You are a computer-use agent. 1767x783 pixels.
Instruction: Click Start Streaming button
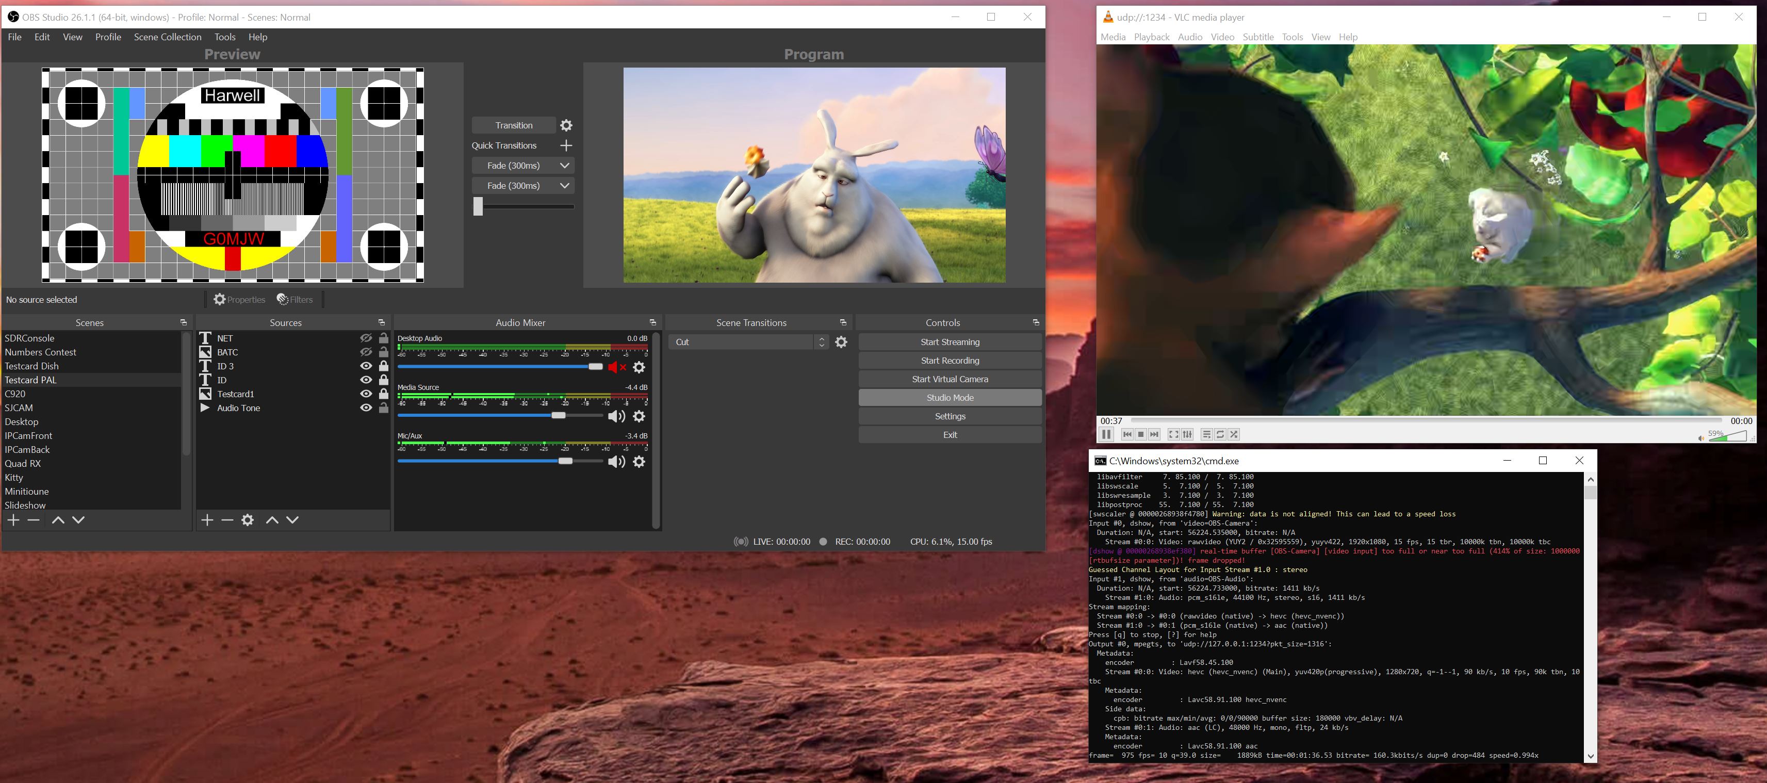[x=950, y=342]
